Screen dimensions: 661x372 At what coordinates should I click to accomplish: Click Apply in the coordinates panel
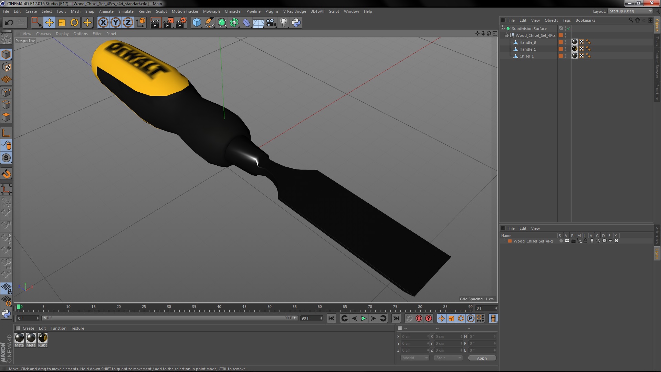pyautogui.click(x=482, y=358)
